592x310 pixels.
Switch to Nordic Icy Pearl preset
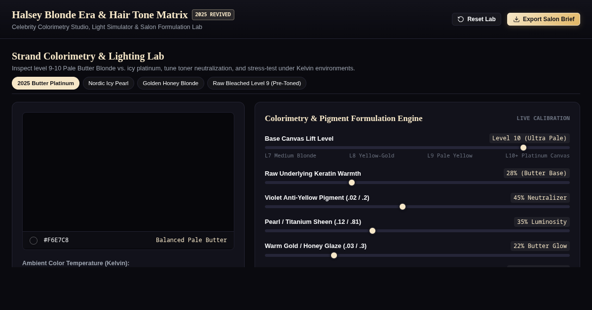[109, 83]
